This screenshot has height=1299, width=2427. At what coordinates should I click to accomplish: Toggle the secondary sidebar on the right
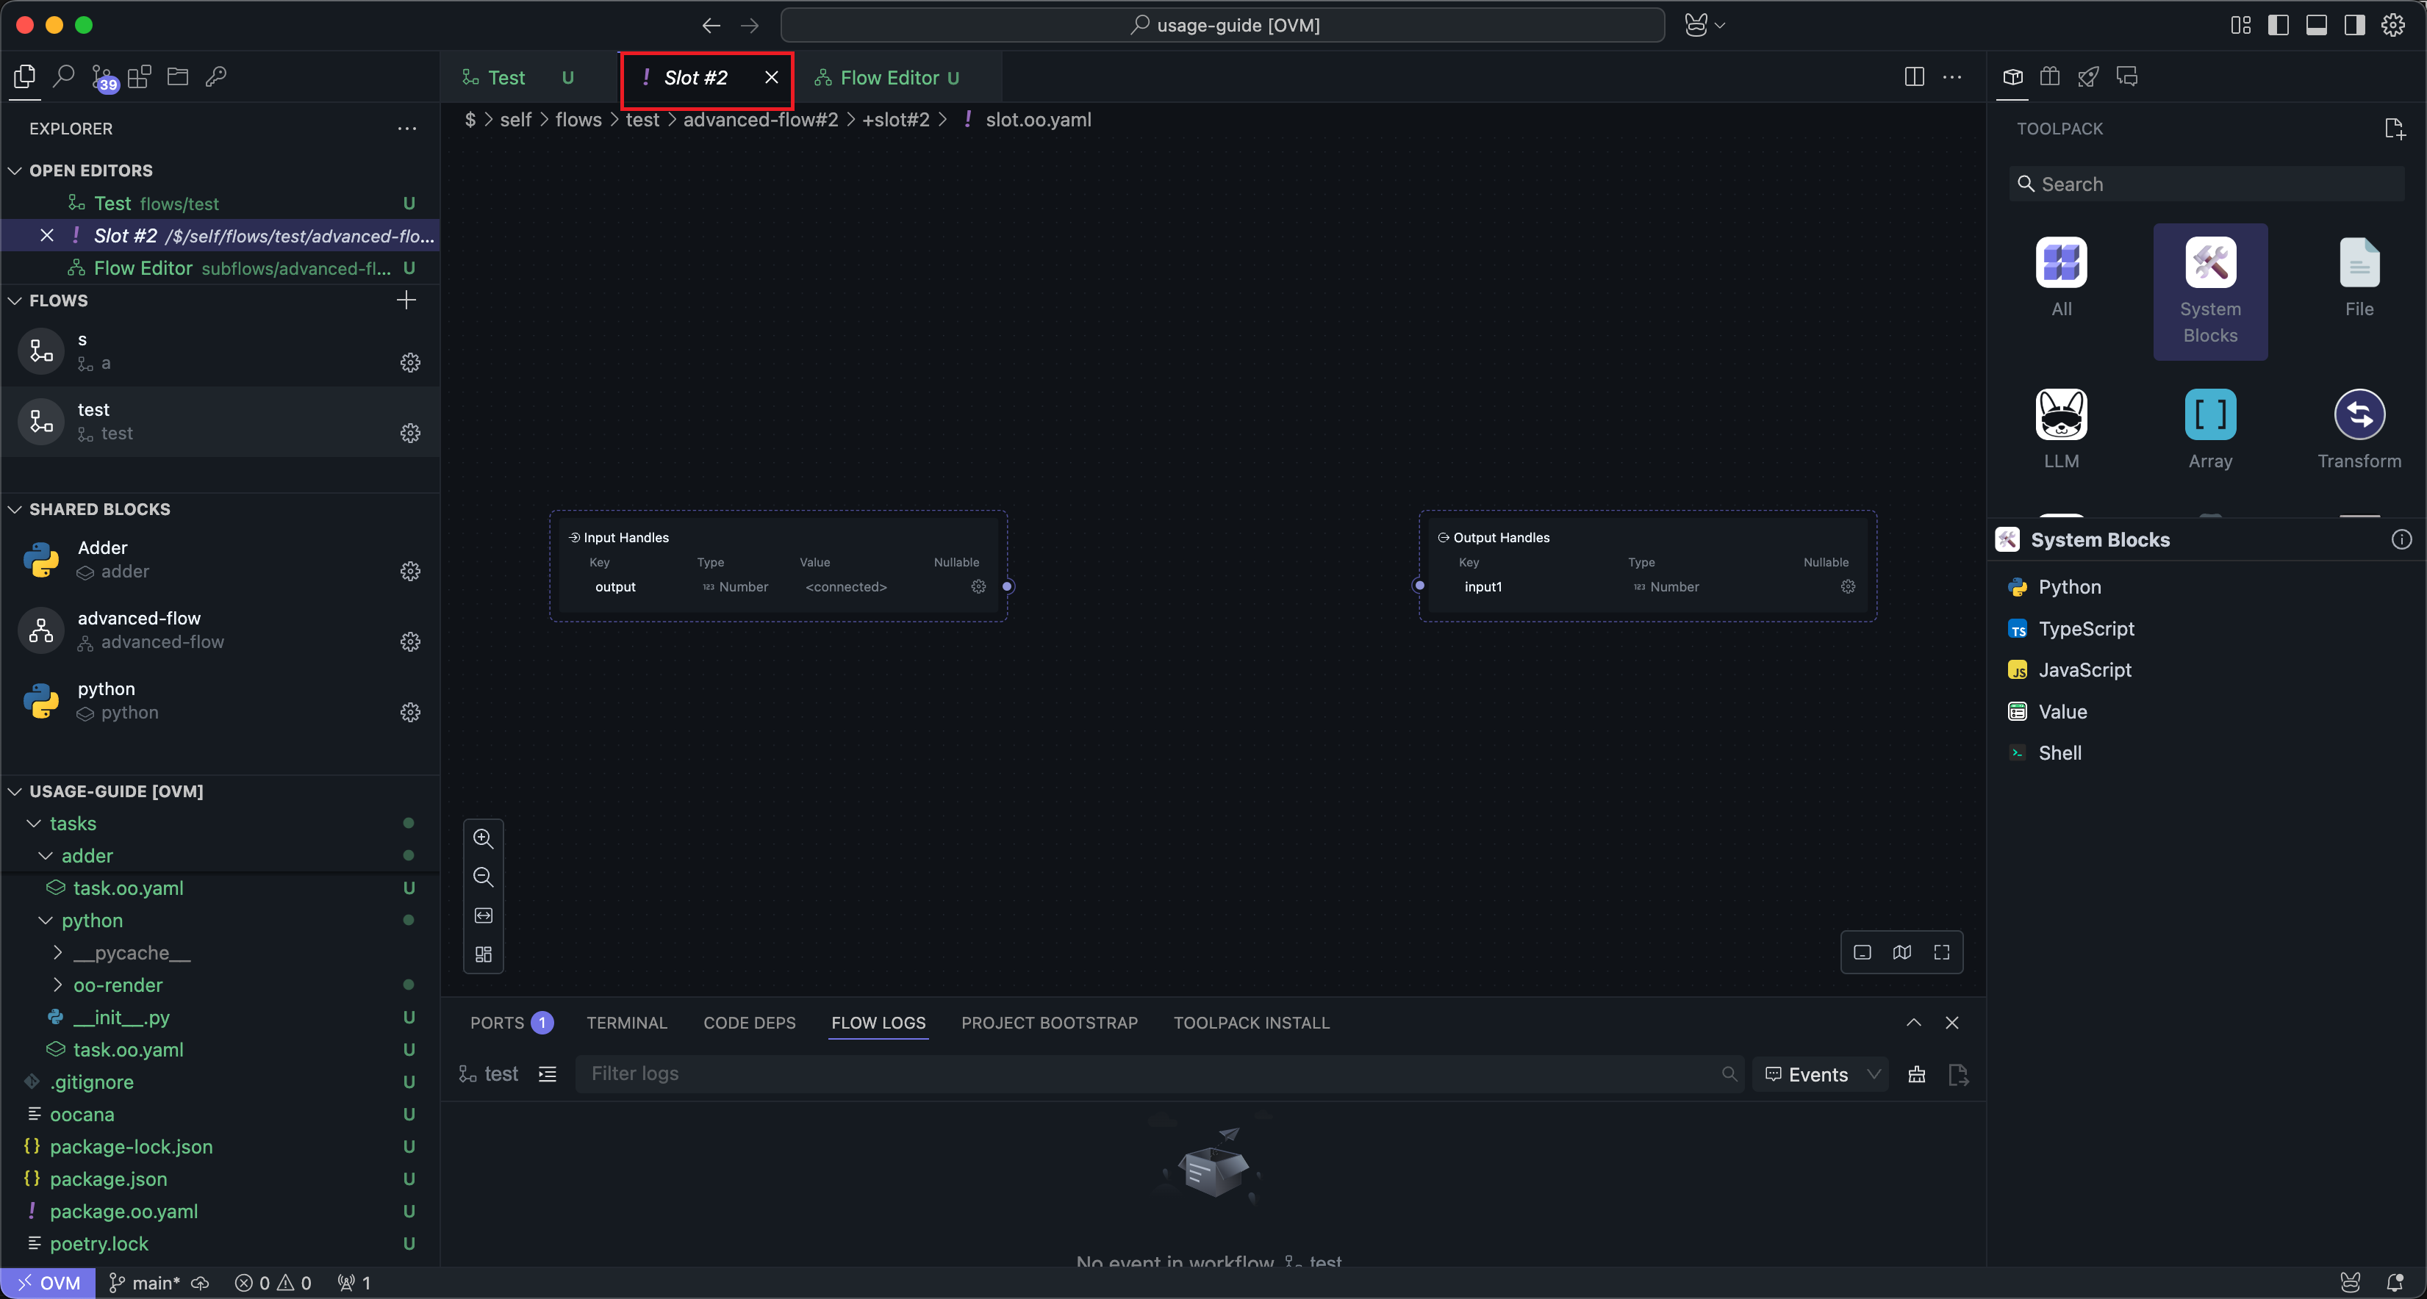pyautogui.click(x=2353, y=26)
